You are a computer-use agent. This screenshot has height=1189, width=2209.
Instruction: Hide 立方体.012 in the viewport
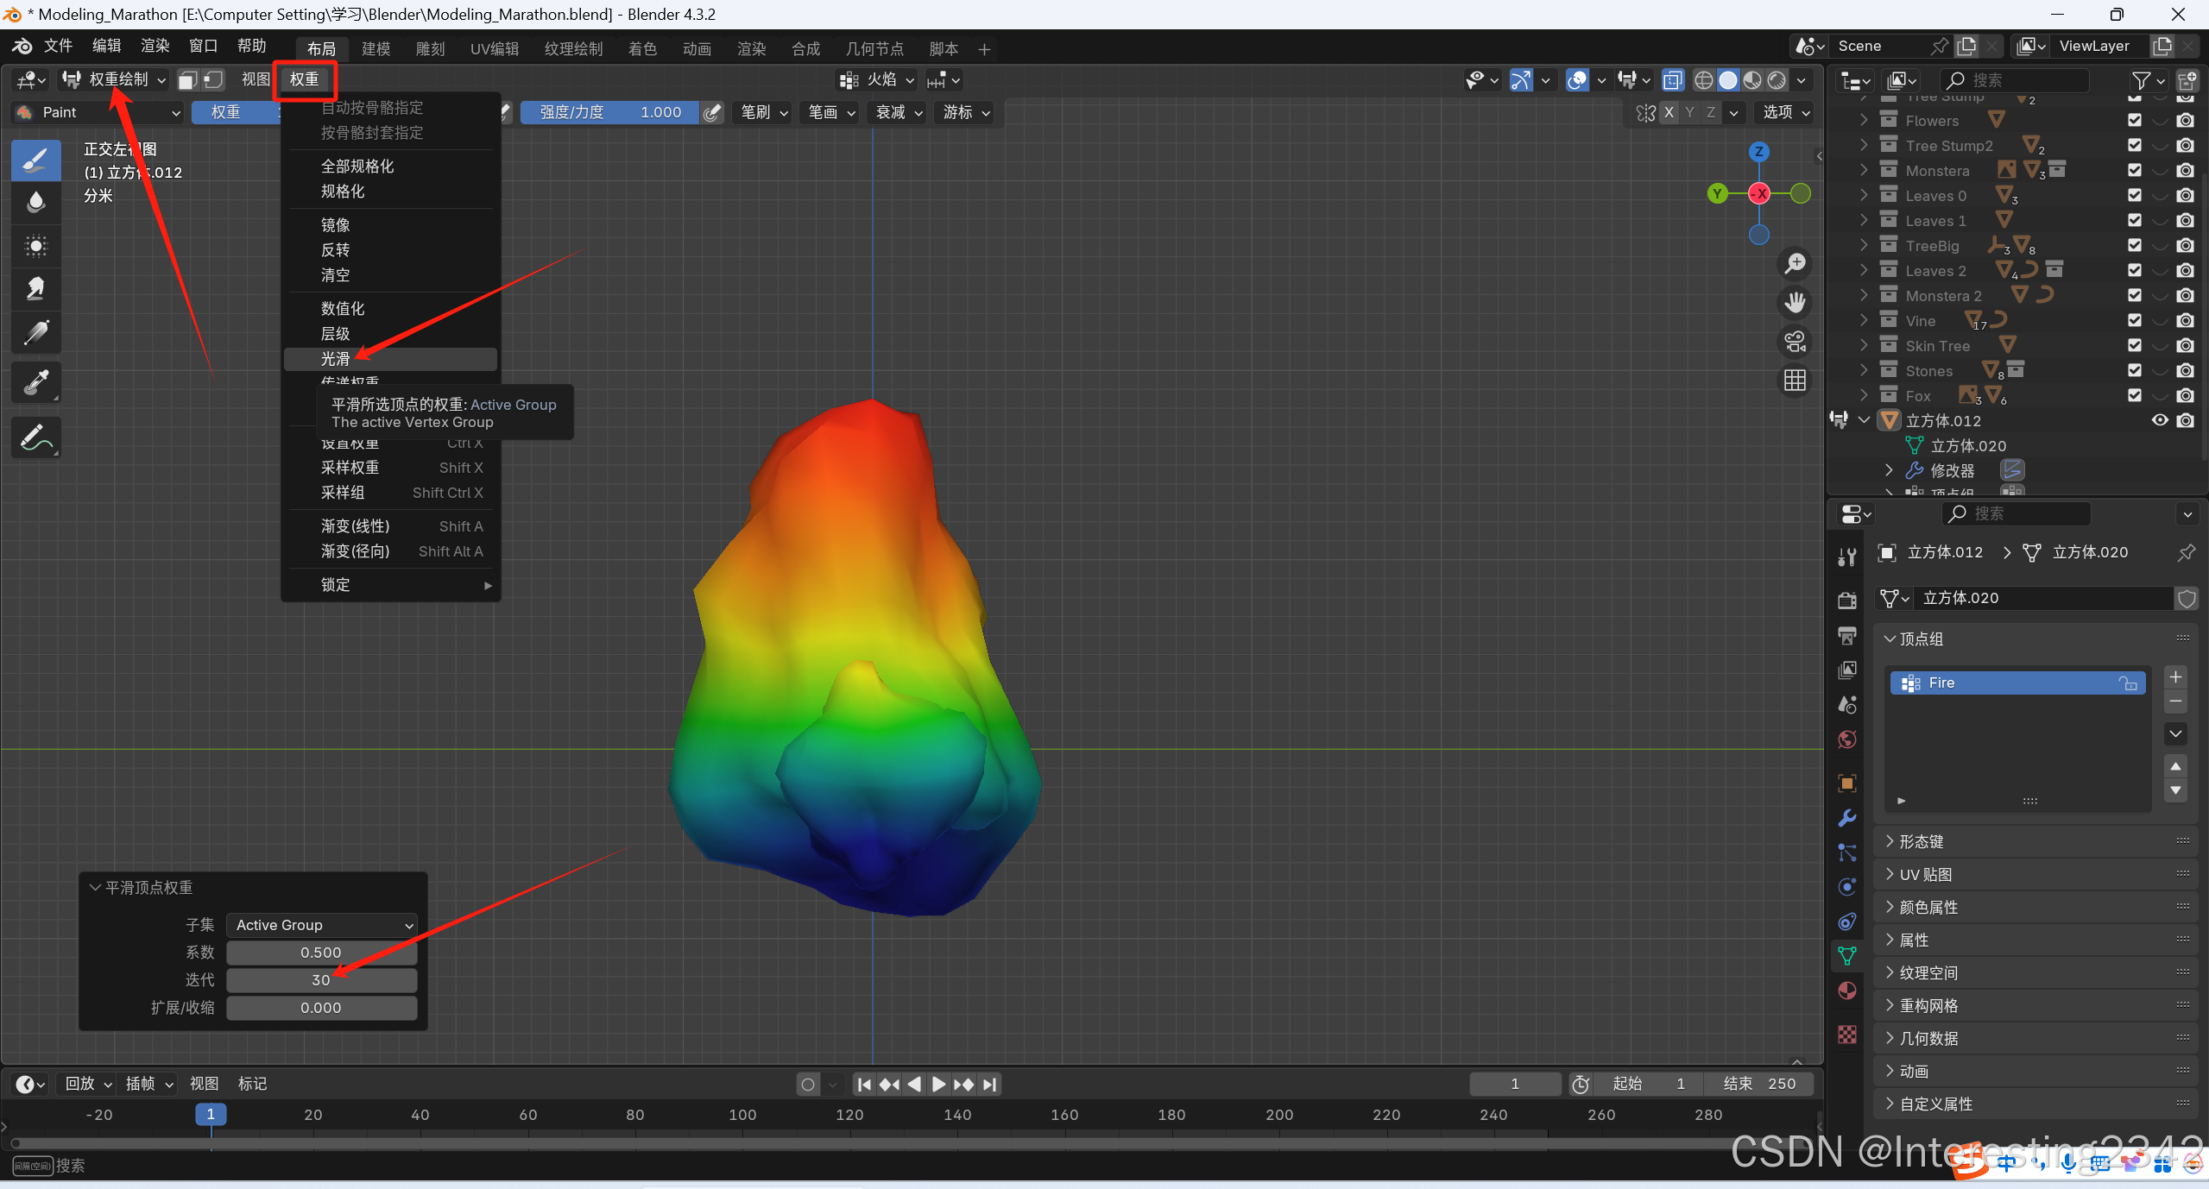point(2159,420)
